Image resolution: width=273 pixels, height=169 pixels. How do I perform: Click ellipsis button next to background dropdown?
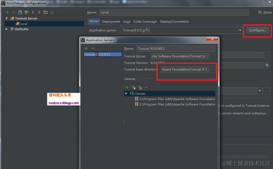267,91
